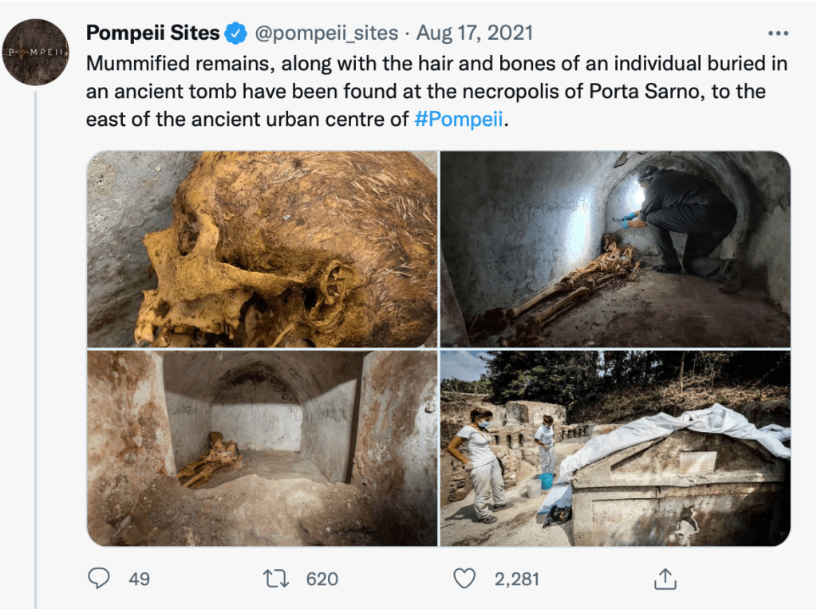Open the share tweet icon
Viewport: 817px width, 609px height.
pos(665,580)
